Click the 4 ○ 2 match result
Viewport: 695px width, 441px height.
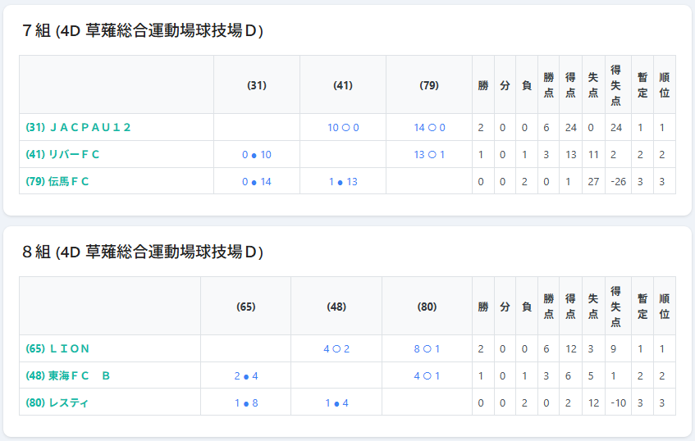(x=336, y=348)
